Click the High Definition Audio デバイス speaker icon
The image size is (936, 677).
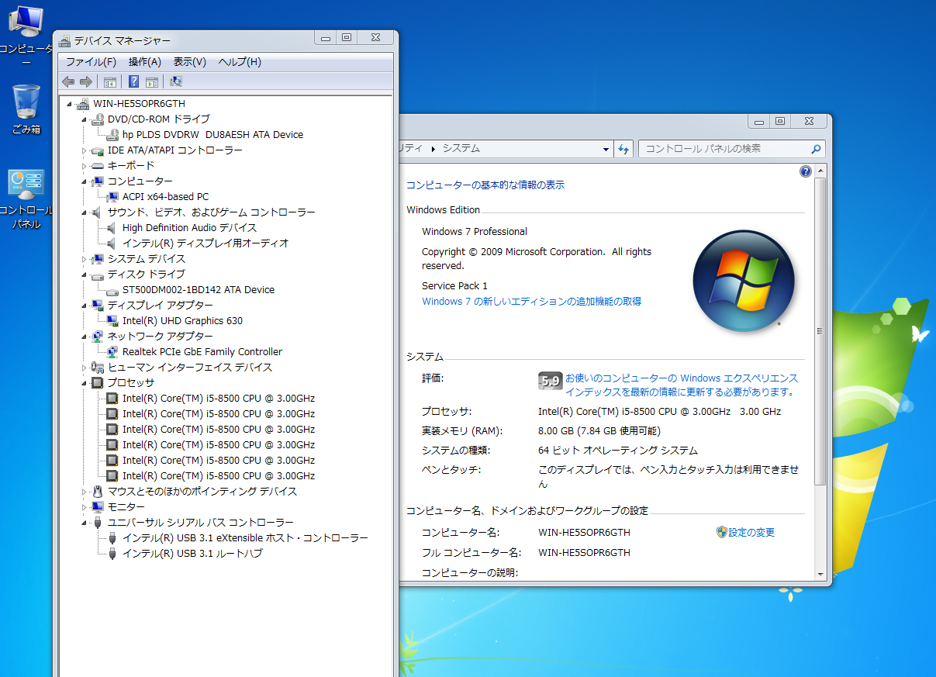[x=112, y=228]
